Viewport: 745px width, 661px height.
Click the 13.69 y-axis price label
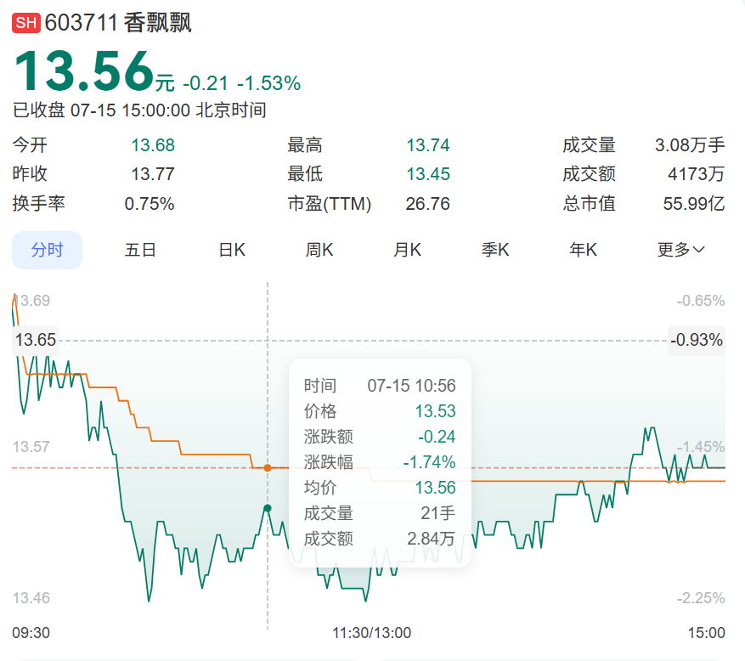click(31, 301)
